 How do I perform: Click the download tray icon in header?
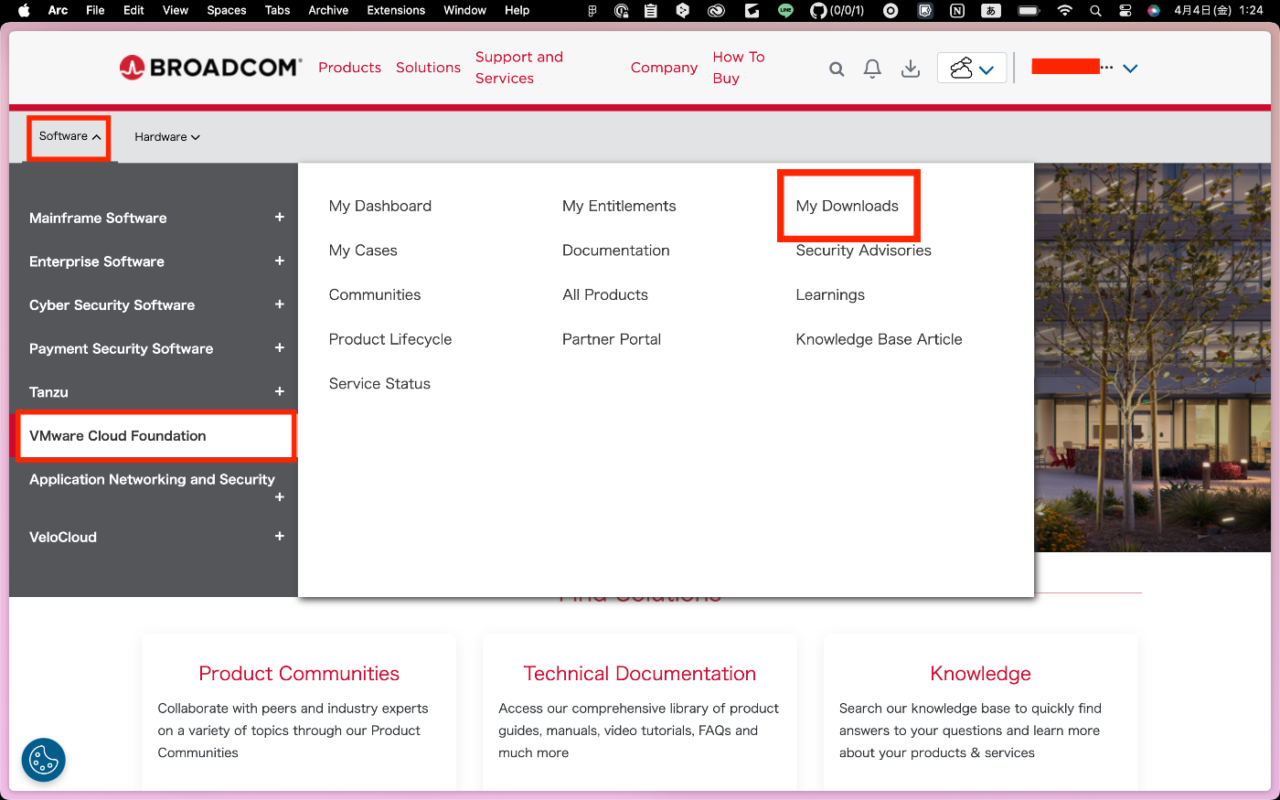911,69
